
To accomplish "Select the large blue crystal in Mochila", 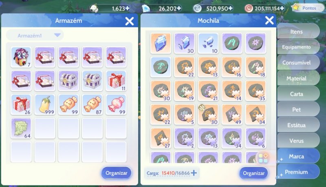I will (161, 43).
